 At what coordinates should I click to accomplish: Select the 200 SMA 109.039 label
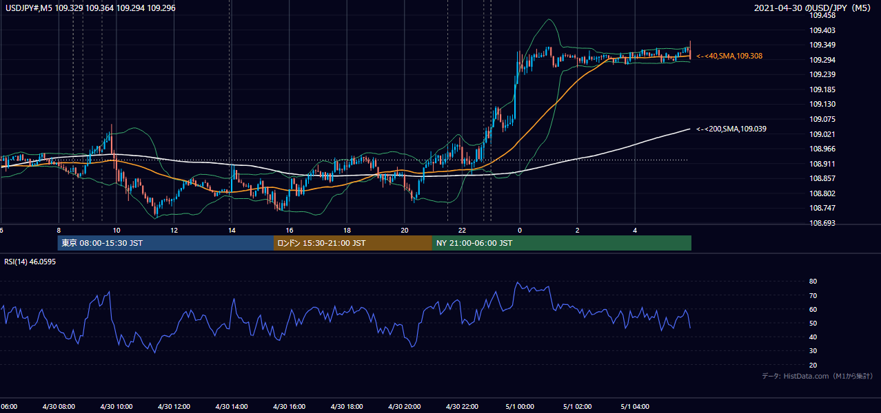pyautogui.click(x=731, y=129)
